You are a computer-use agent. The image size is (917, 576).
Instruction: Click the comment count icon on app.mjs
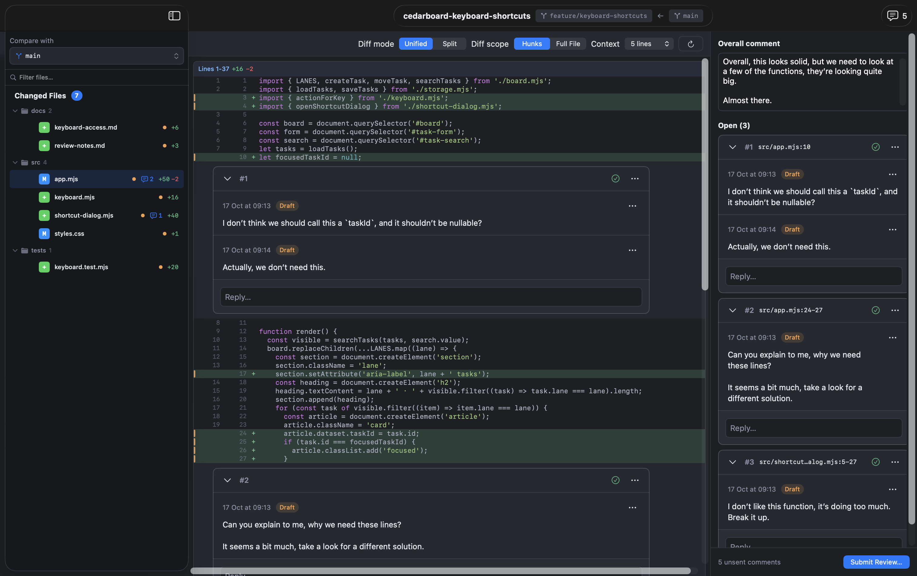147,179
